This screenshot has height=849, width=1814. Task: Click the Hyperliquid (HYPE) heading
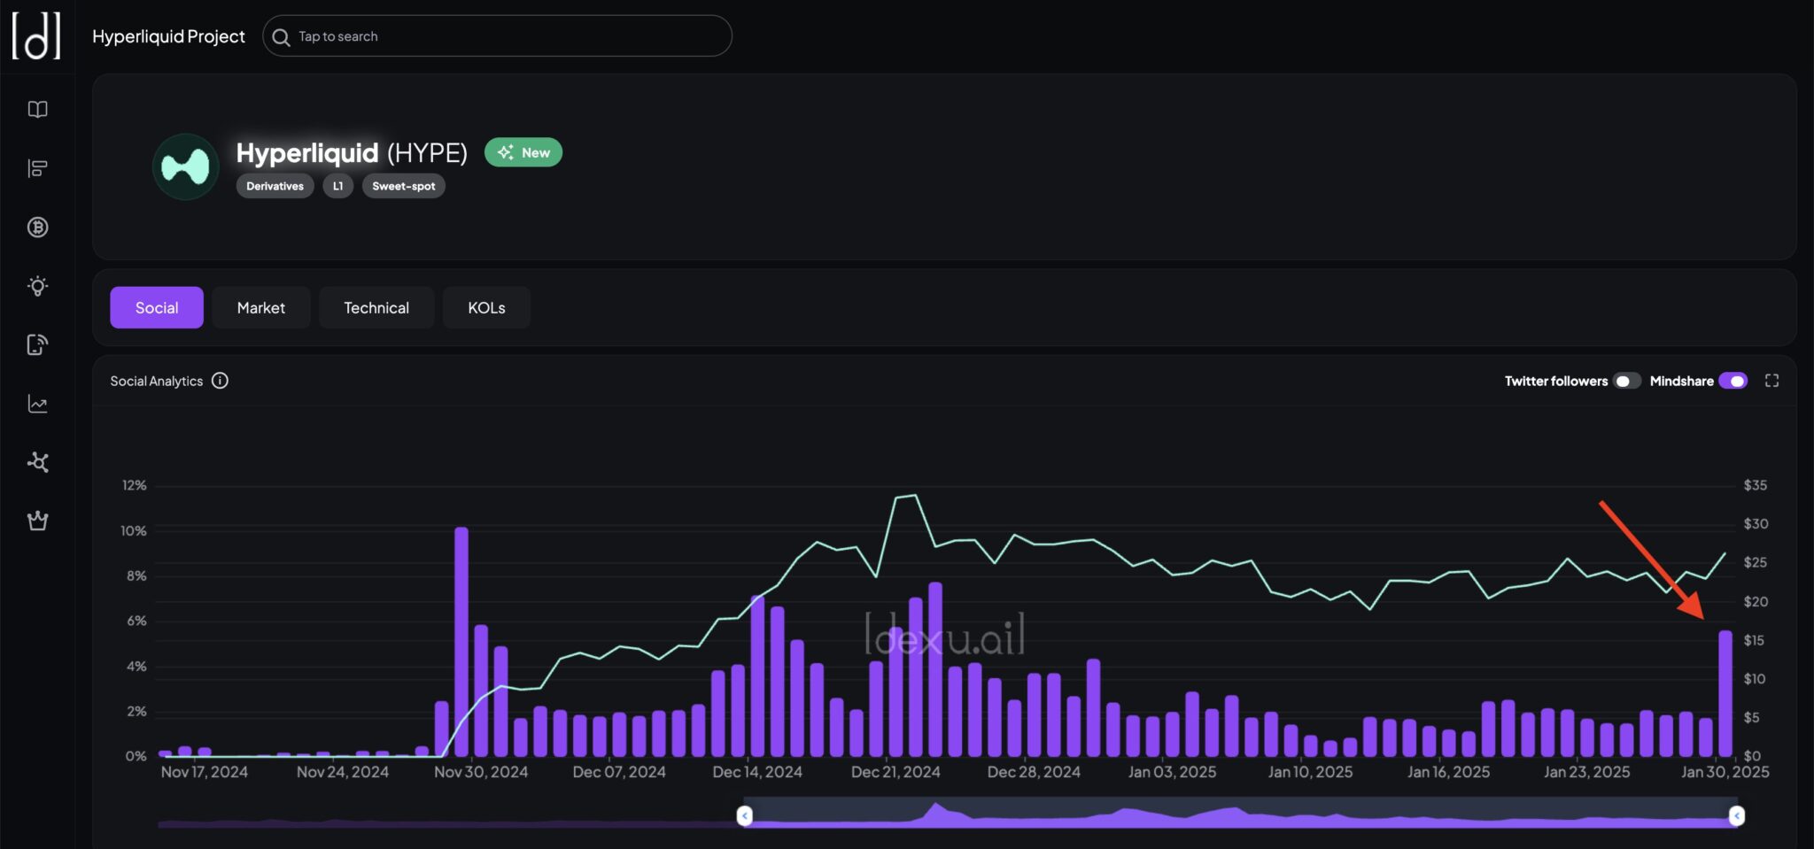pyautogui.click(x=352, y=152)
